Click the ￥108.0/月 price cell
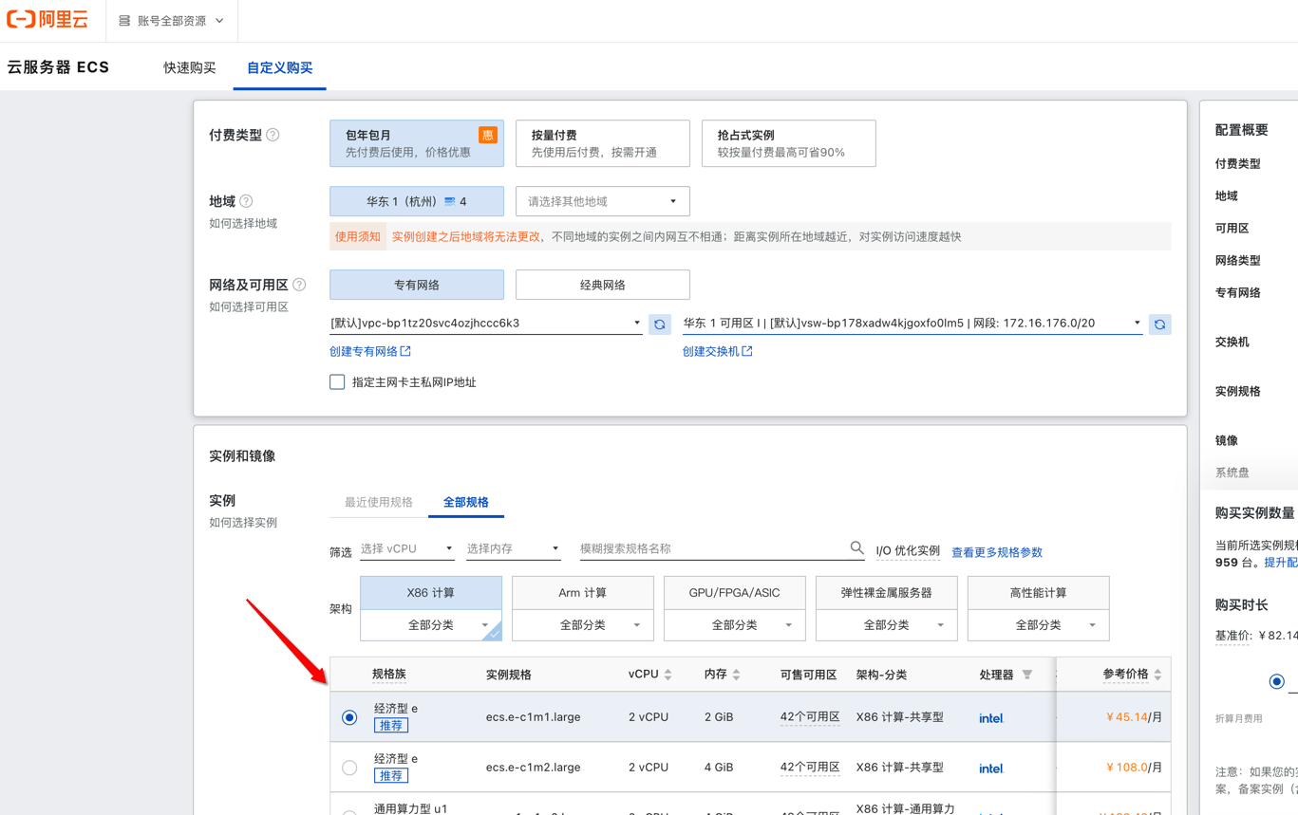Viewport: 1298px width, 815px height. coord(1134,768)
